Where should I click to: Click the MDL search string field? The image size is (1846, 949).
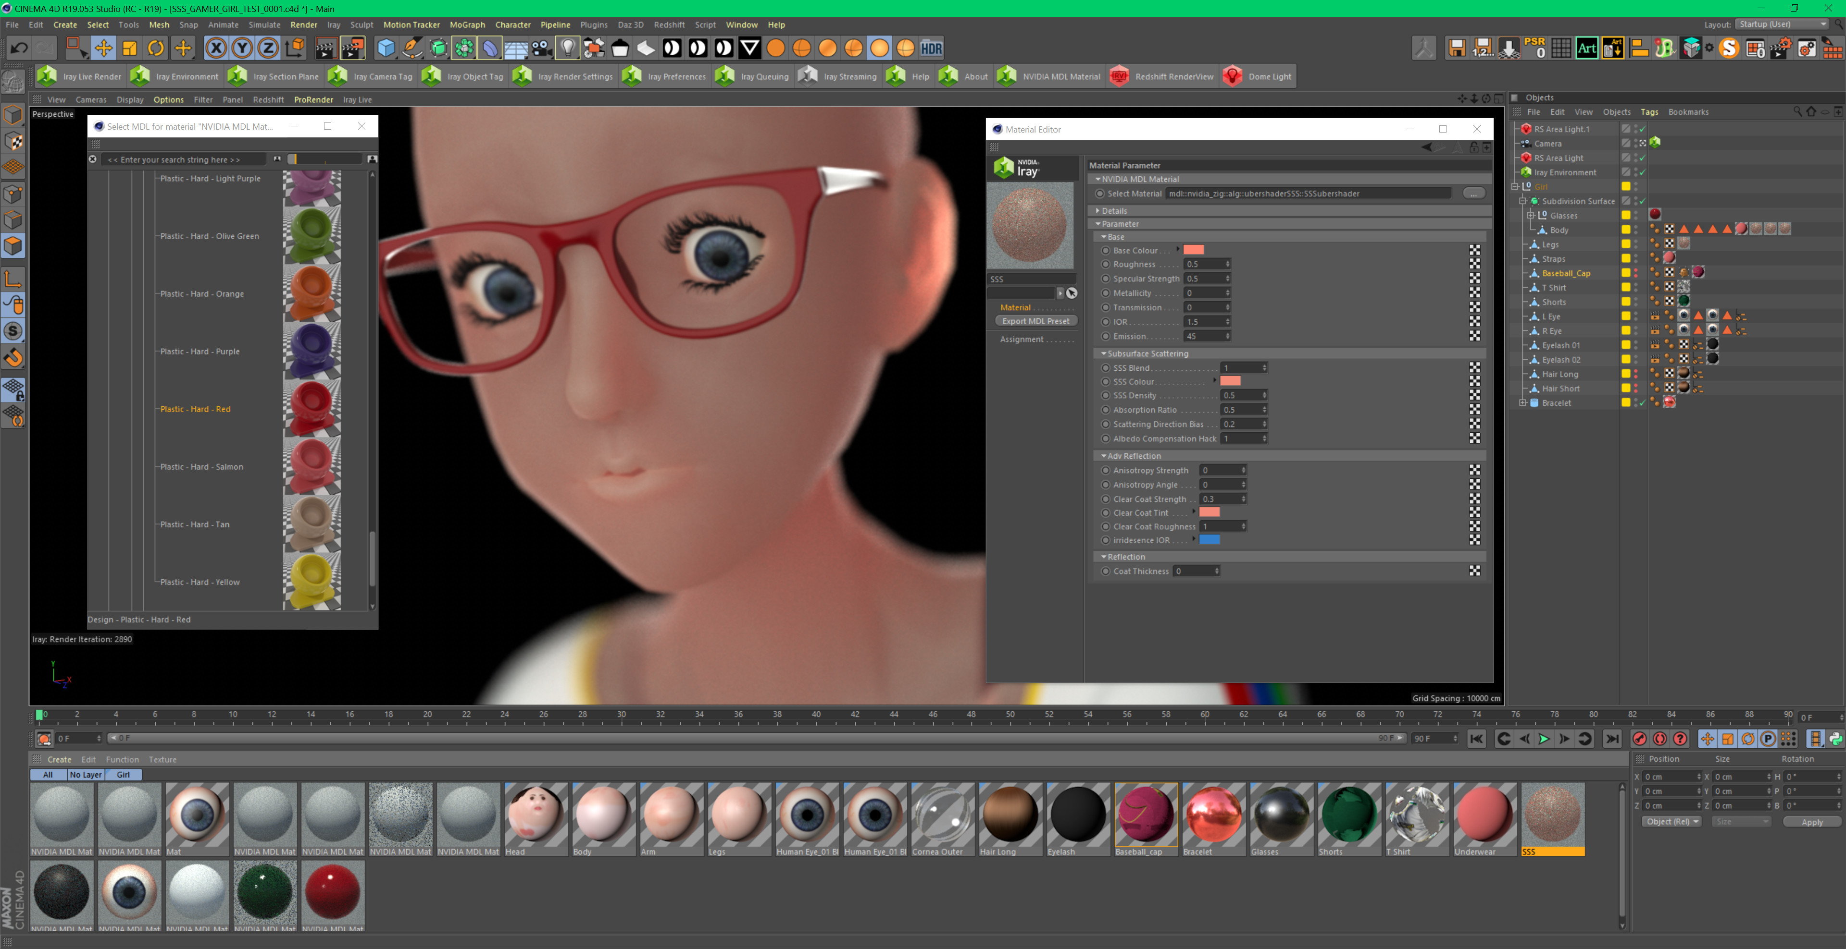tap(184, 159)
